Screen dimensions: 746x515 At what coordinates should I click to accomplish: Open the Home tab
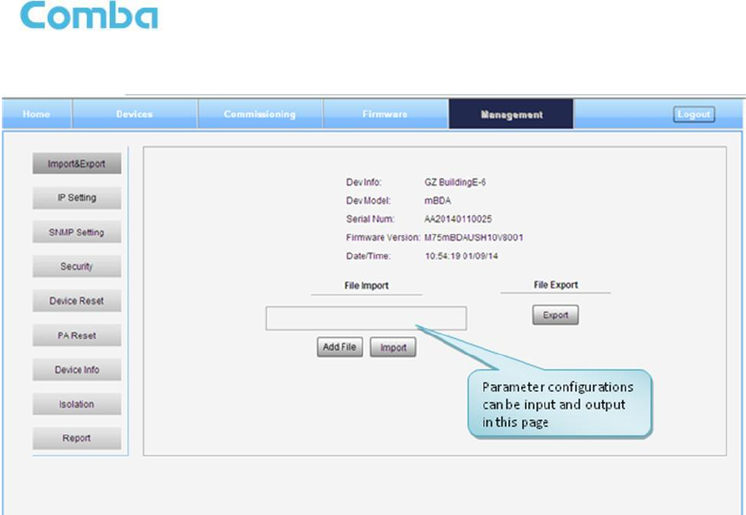37,115
